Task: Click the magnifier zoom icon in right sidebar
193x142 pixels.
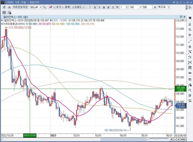Action: click(x=190, y=90)
